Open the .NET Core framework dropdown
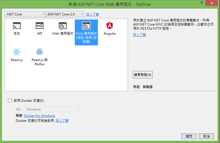Viewport: 220px width, 143px height. pyautogui.click(x=25, y=14)
